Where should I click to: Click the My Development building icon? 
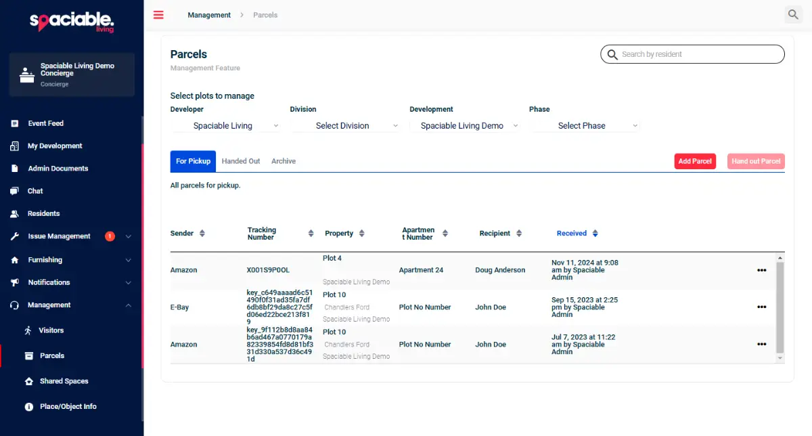(15, 146)
